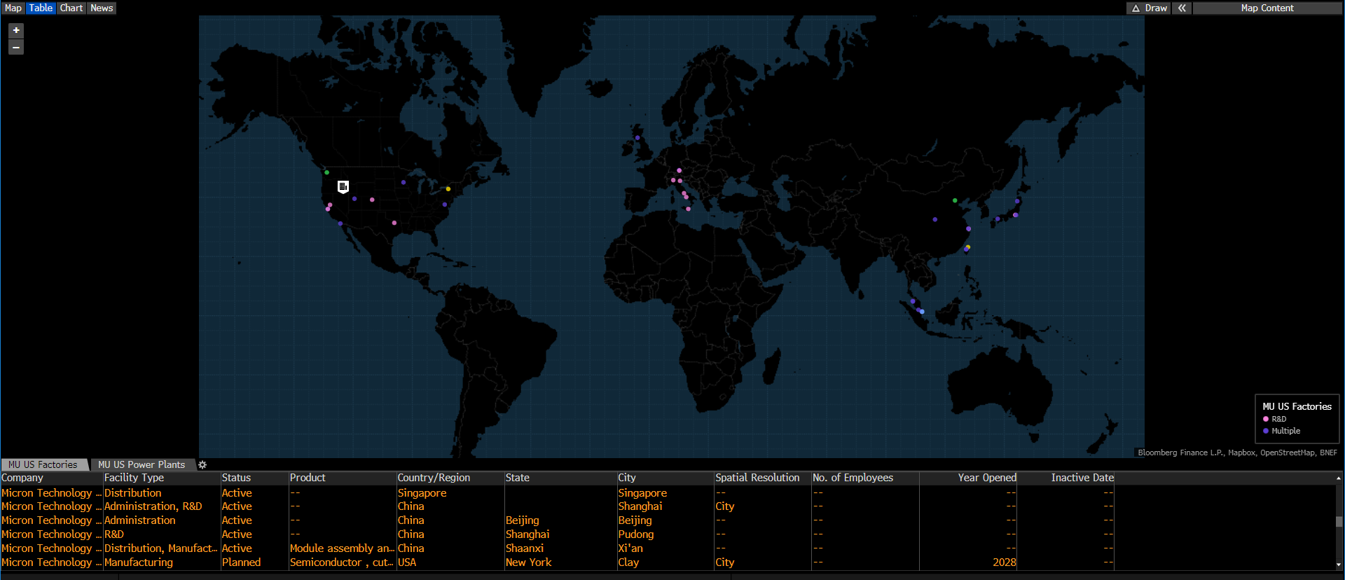The width and height of the screenshot is (1345, 580).
Task: Switch to Chart view toggle
Action: click(x=71, y=8)
